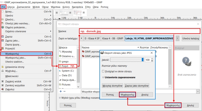Click the Utwórz katalog button
The image size is (202, 111).
(x=191, y=39)
